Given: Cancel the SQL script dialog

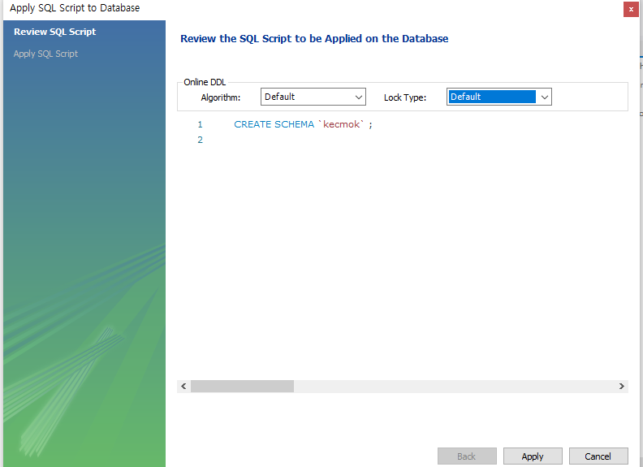Looking at the screenshot, I should [x=598, y=456].
